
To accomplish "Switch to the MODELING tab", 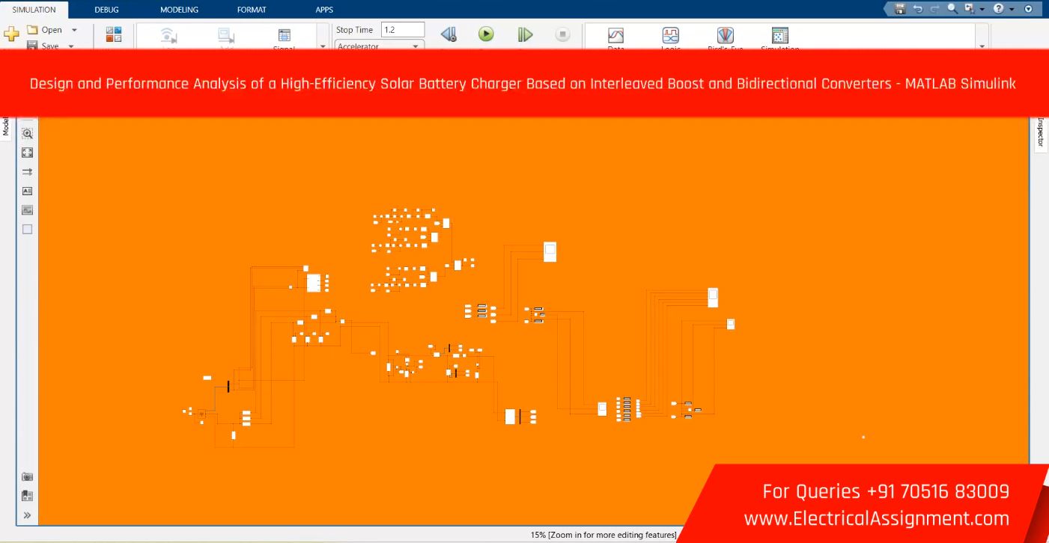I will point(179,10).
